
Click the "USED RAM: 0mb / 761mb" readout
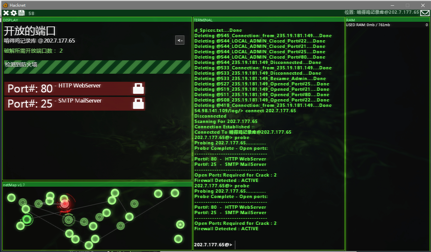tap(368, 25)
